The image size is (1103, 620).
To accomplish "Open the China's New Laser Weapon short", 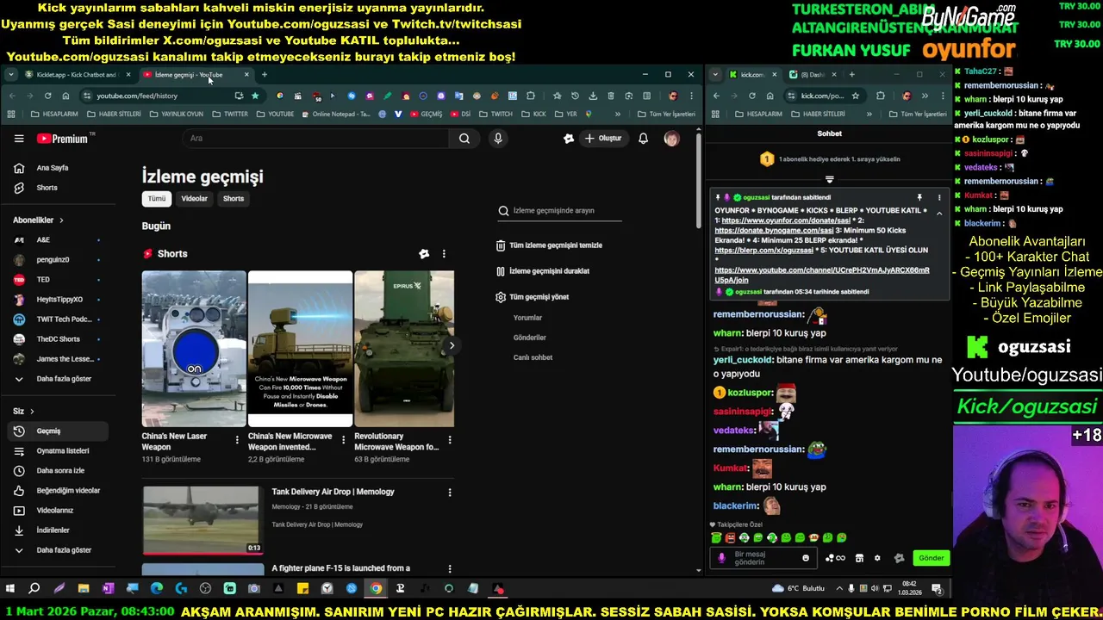I will [194, 349].
